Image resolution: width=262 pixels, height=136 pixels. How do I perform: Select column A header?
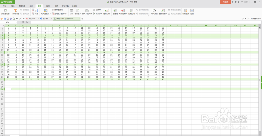(x=8, y=25)
